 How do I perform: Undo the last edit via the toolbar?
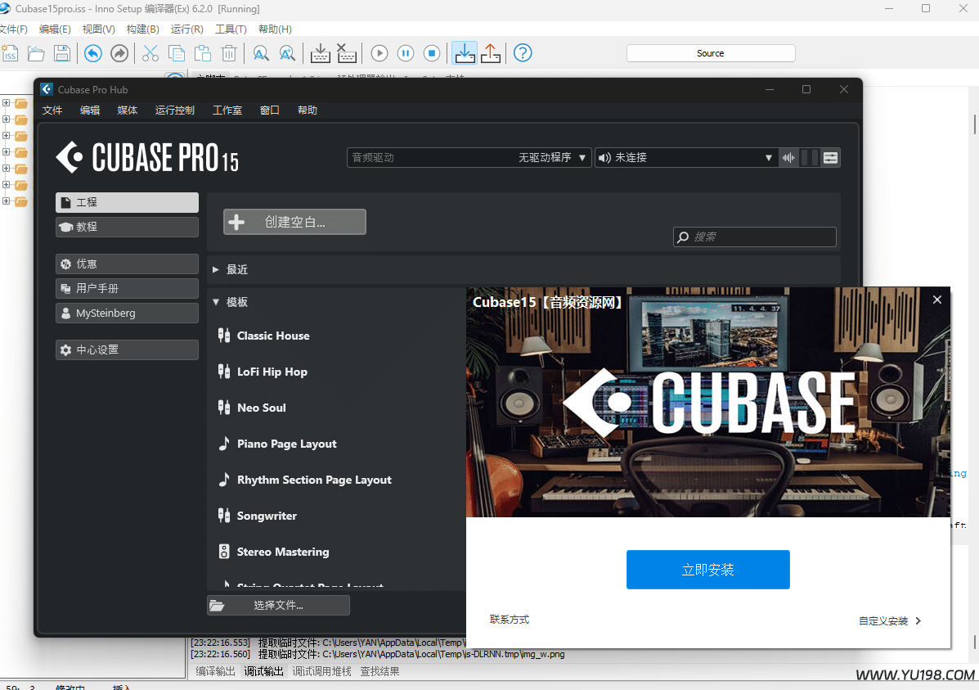[92, 52]
